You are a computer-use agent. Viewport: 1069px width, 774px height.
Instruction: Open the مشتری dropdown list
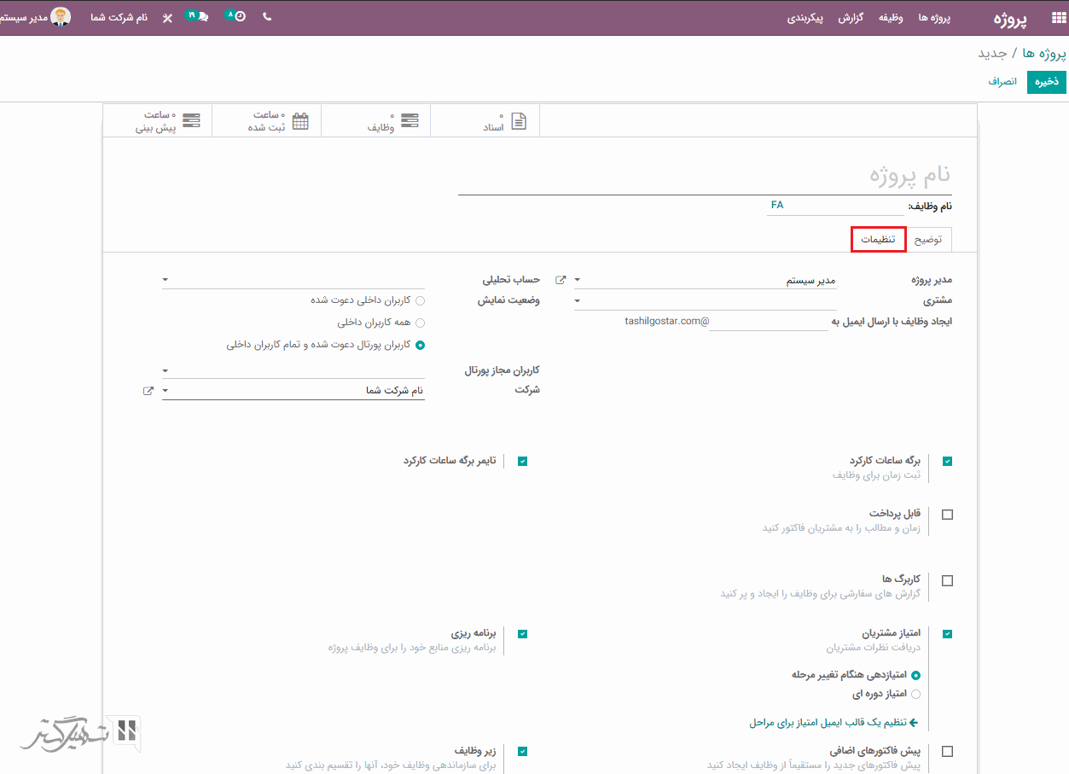(578, 301)
